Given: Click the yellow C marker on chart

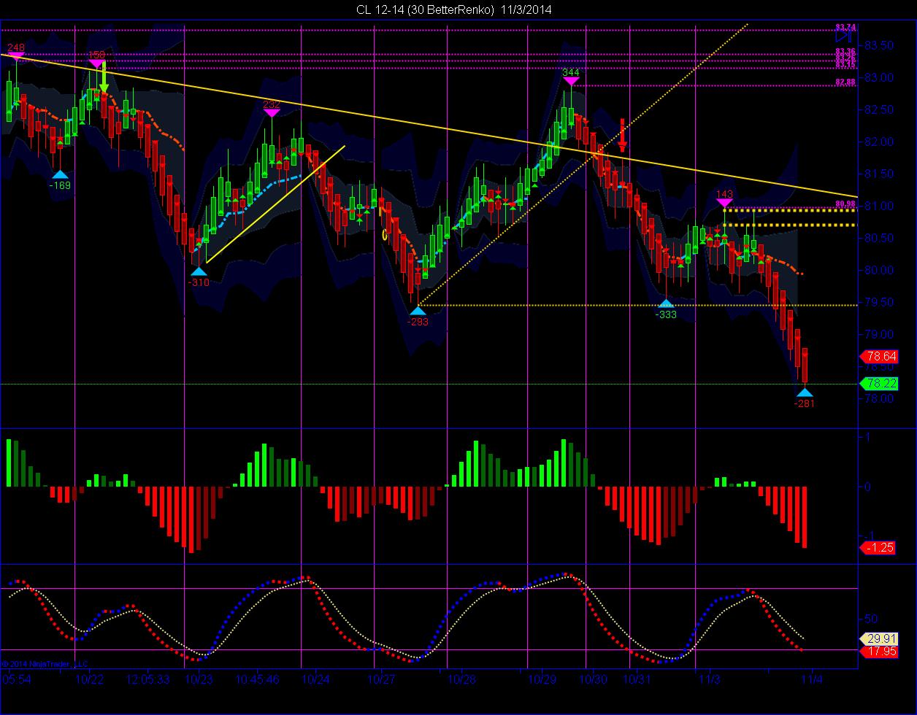Looking at the screenshot, I should point(385,234).
